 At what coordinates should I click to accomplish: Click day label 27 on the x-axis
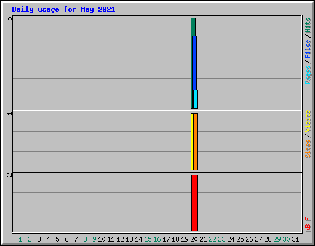pyautogui.click(x=258, y=239)
